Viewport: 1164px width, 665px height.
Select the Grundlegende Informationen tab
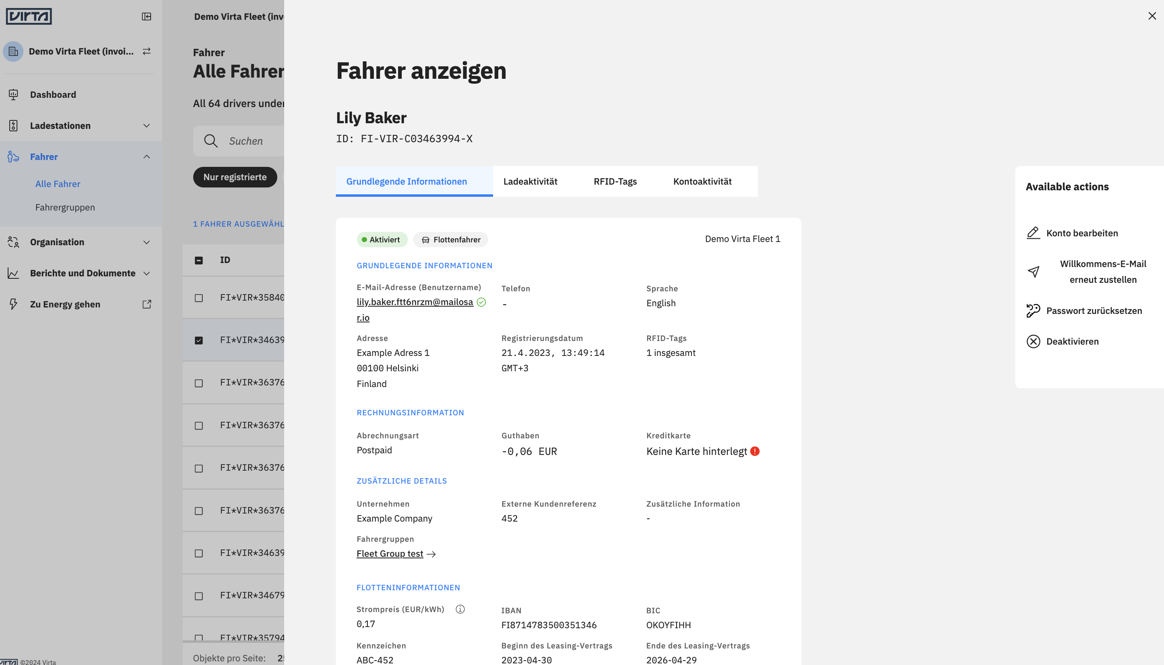(x=414, y=181)
